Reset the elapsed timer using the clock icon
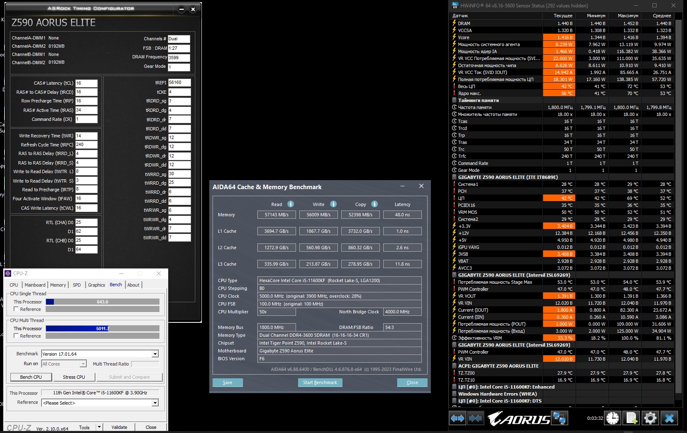This screenshot has width=687, height=433. pos(613,419)
